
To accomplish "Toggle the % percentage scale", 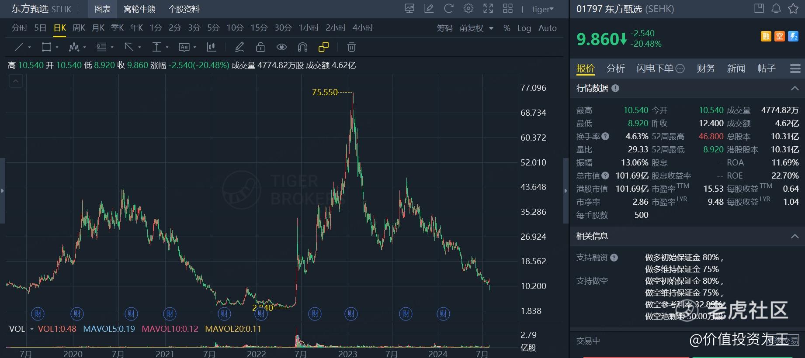I will [507, 28].
